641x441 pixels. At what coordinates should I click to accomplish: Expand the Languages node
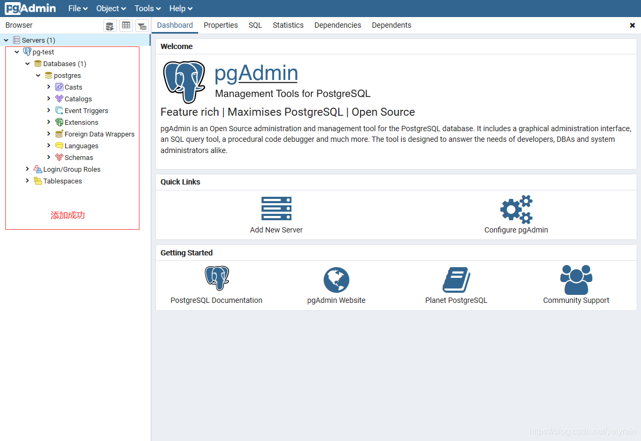coord(49,146)
